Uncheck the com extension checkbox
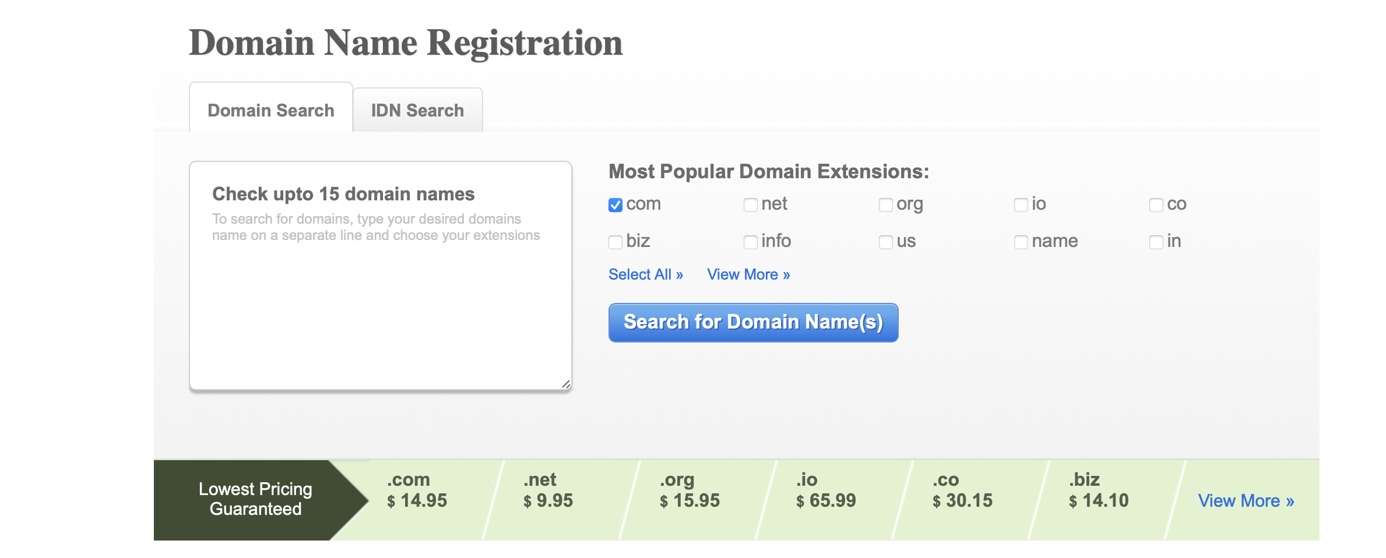The image size is (1386, 558). [x=615, y=205]
